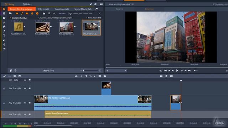This screenshot has height=128, width=228.
Task: Switch preview to Timeline tab
Action: 149,9
